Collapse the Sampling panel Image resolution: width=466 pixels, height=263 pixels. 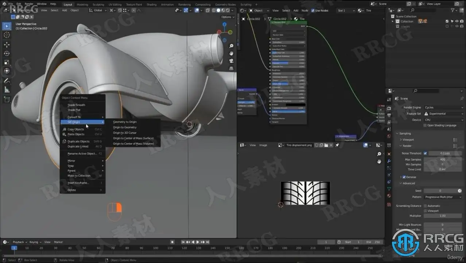click(x=405, y=133)
